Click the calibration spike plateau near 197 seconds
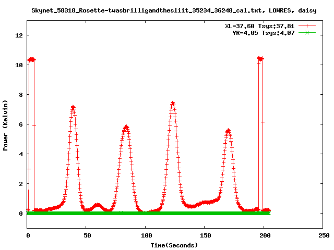This screenshot has height=250, width=334. click(x=260, y=58)
